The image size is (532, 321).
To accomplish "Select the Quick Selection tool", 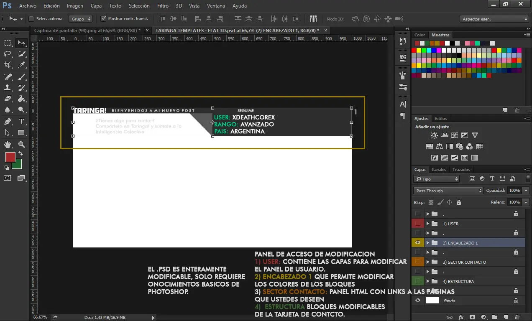I will coord(21,53).
